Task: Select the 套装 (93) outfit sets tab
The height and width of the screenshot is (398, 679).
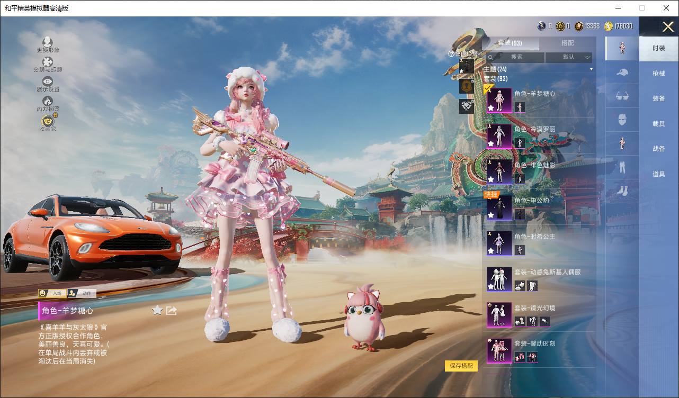Action: (x=511, y=43)
